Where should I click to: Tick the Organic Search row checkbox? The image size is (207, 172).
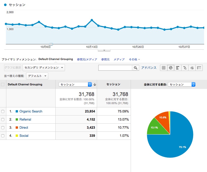pos(3,111)
